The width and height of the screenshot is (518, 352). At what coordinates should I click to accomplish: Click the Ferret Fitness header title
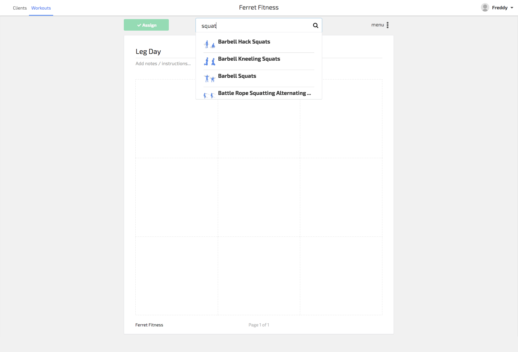tap(259, 8)
